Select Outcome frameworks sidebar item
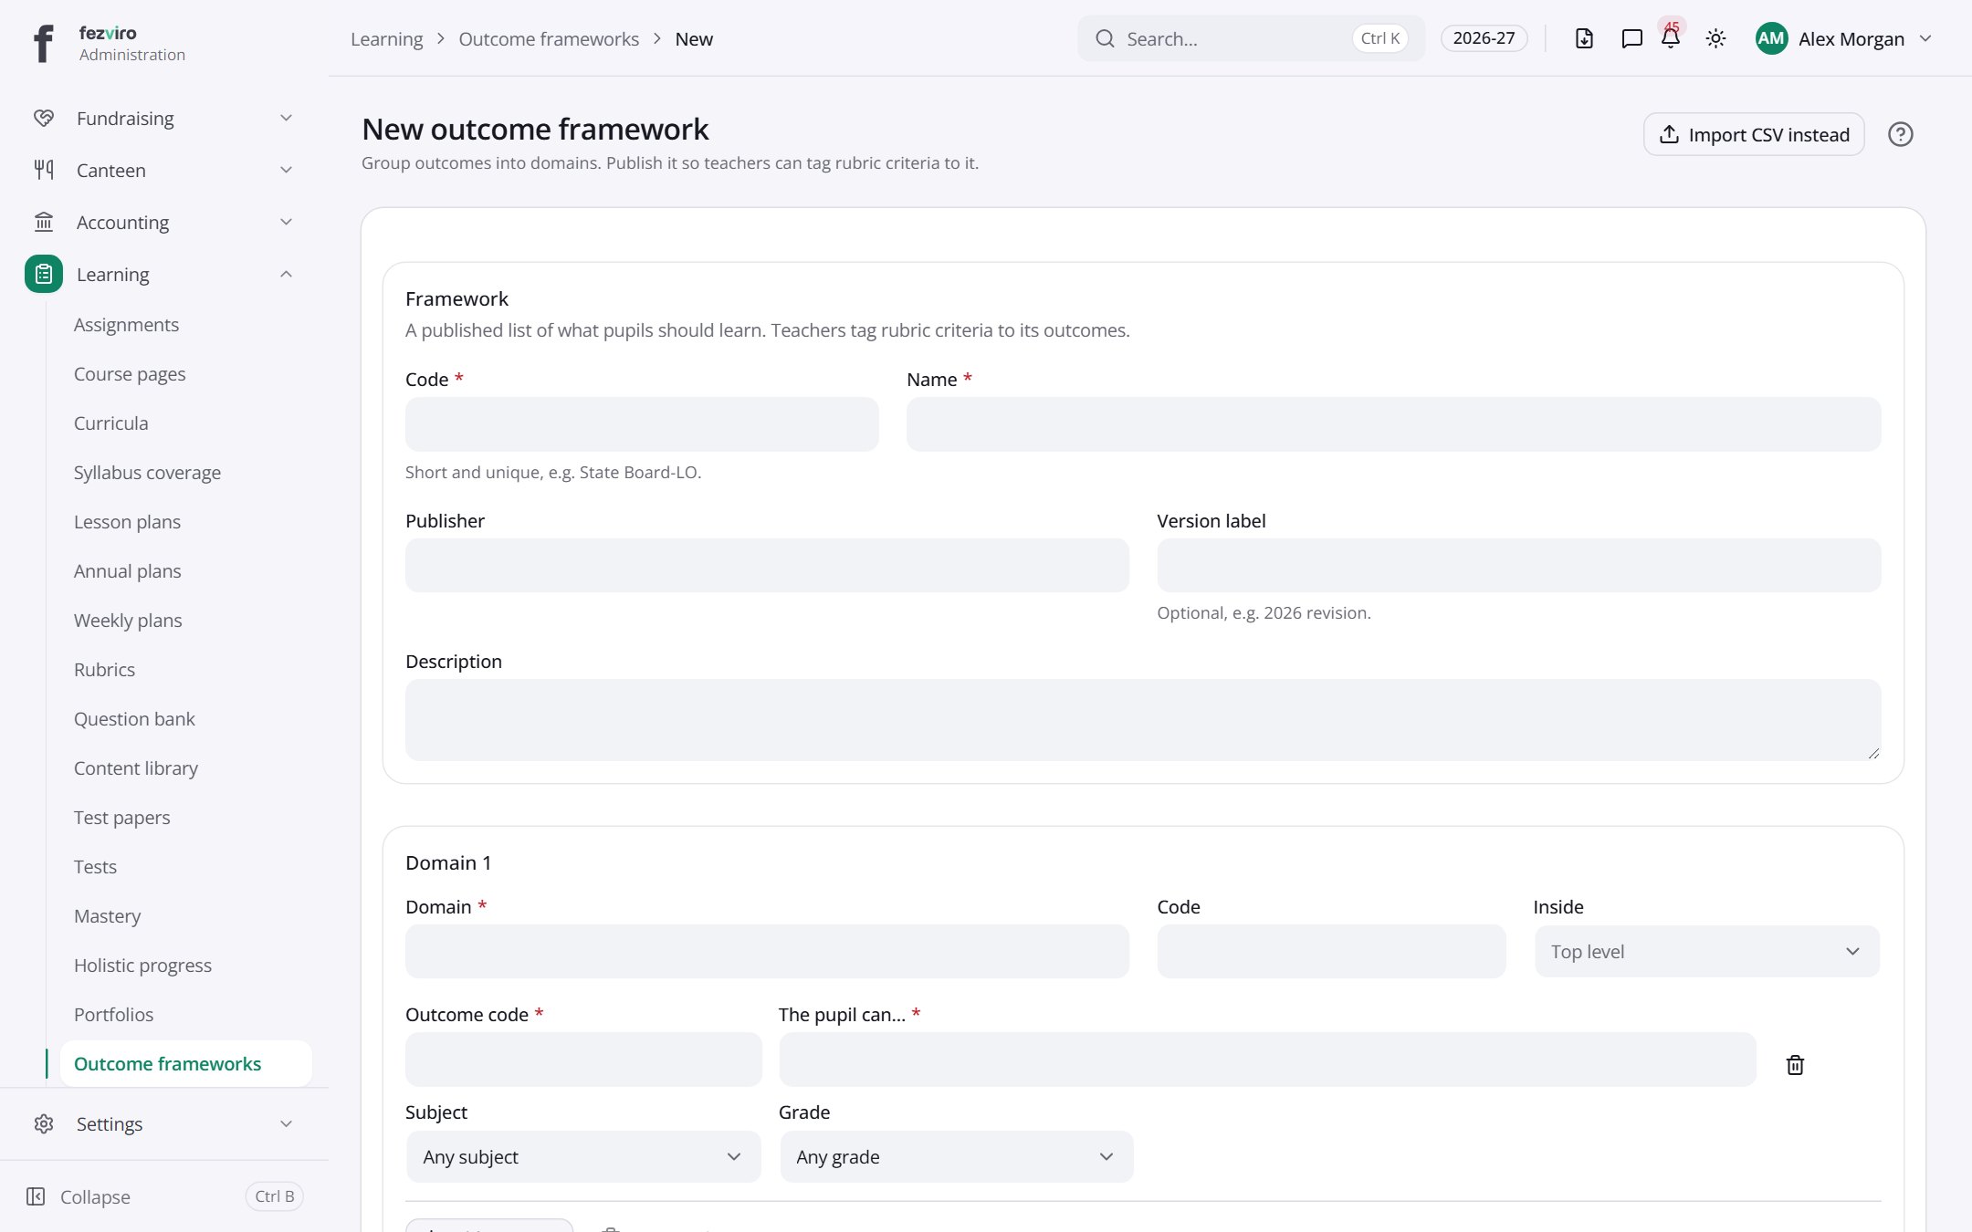Screen dimensions: 1972x1232 185,1063
